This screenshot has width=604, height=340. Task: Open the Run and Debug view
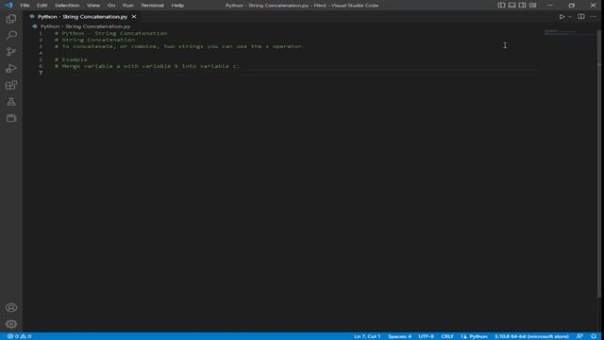pyautogui.click(x=11, y=69)
